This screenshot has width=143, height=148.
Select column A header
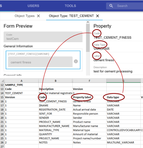[22, 81]
